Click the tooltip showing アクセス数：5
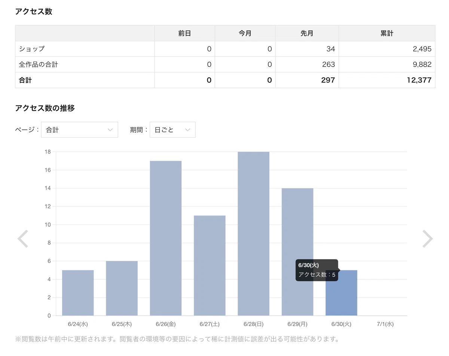This screenshot has width=449, height=356. (x=317, y=270)
